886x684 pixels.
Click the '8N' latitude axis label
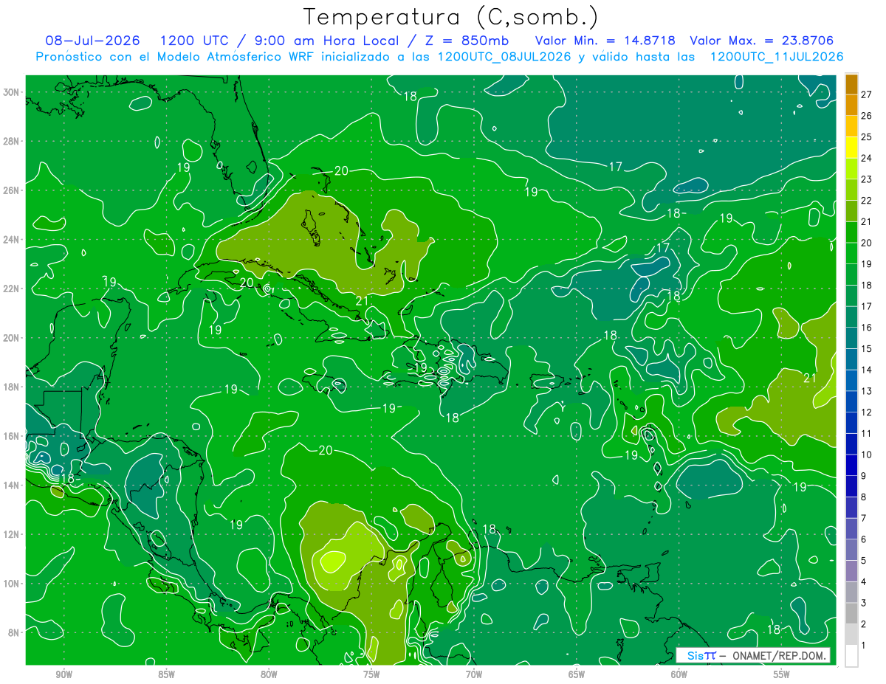click(14, 632)
